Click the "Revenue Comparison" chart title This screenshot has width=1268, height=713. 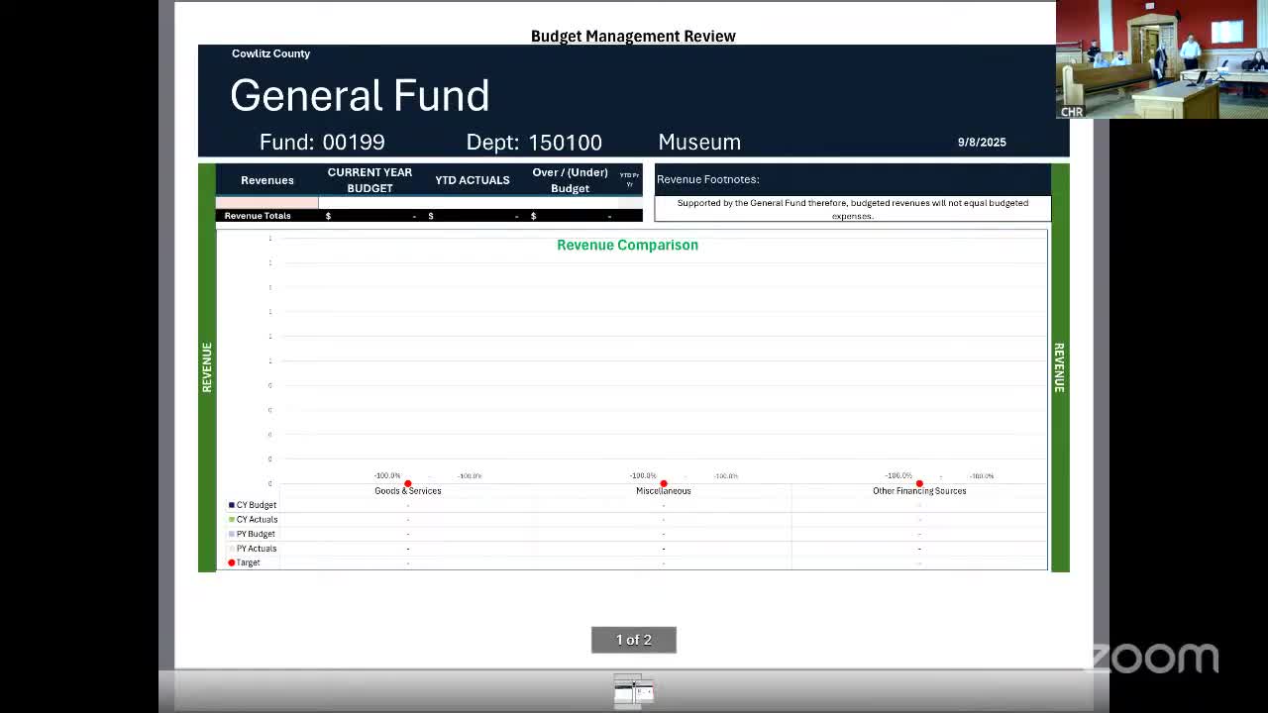[627, 245]
